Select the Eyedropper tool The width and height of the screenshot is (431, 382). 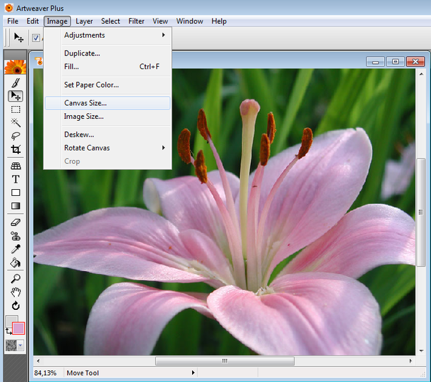coord(15,249)
